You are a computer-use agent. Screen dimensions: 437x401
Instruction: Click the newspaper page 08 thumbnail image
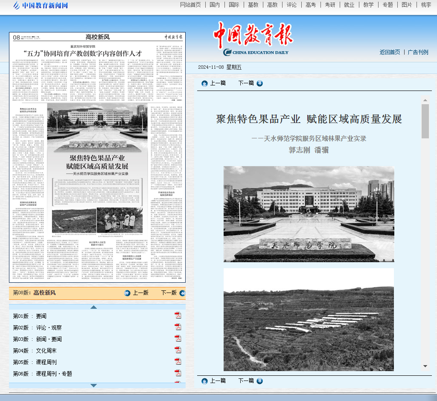pyautogui.click(x=97, y=157)
